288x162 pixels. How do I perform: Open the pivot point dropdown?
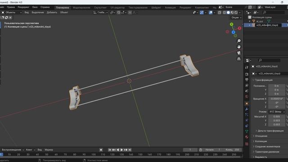pyautogui.click(x=112, y=13)
